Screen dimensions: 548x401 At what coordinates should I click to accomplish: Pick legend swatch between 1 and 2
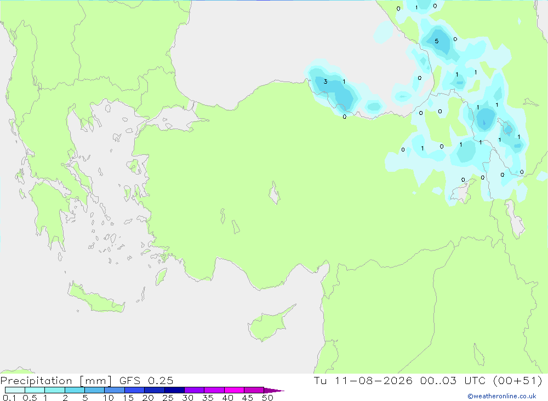[x=55, y=390]
